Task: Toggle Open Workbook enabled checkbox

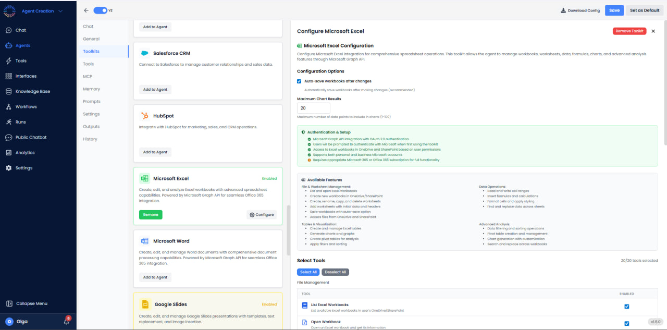Action: [627, 323]
